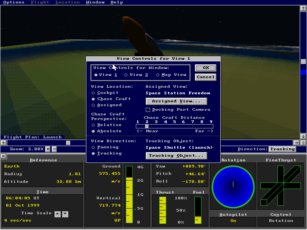Image resolution: width=307 pixels, height=230 pixels.
Task: Open the Window menu
Action: [95, 2]
